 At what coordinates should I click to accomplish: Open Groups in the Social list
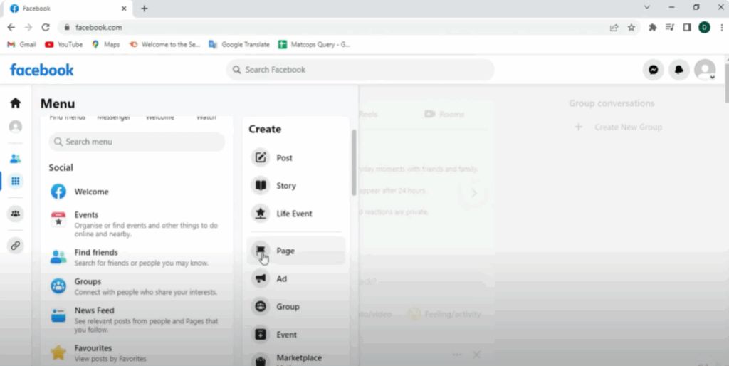click(136, 286)
